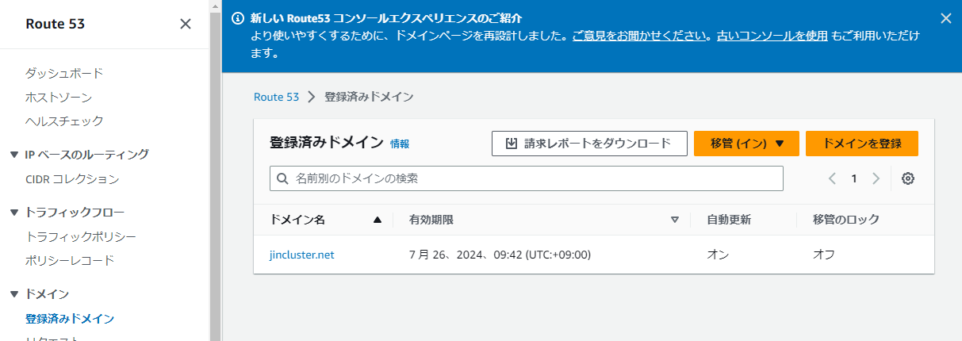Open table preferences gear icon
Screen dimensions: 962x341
pos(909,178)
